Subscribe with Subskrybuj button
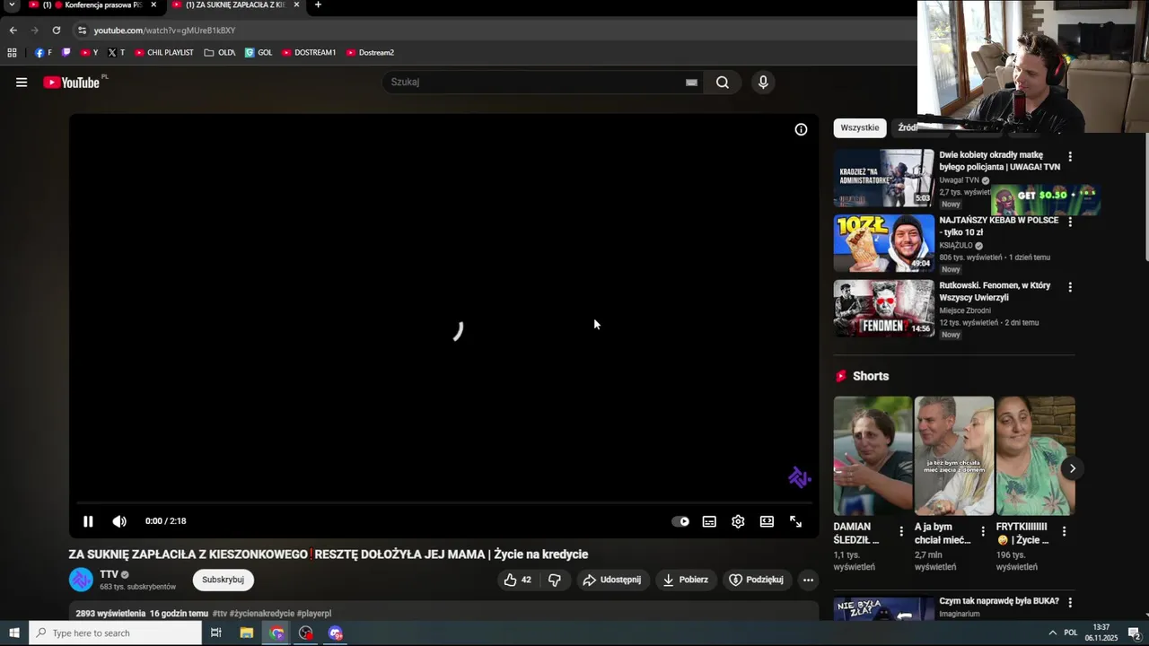This screenshot has height=646, width=1149. pos(223,580)
